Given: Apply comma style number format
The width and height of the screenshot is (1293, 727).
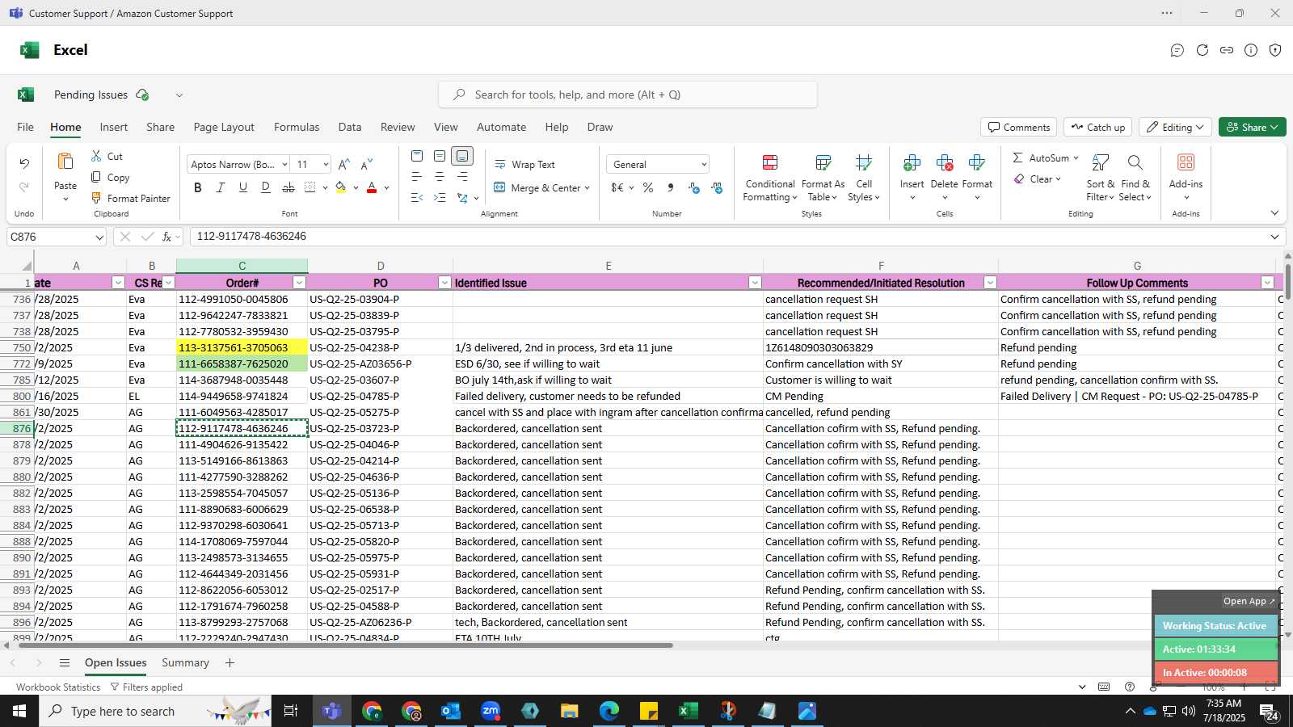Looking at the screenshot, I should coord(671,187).
